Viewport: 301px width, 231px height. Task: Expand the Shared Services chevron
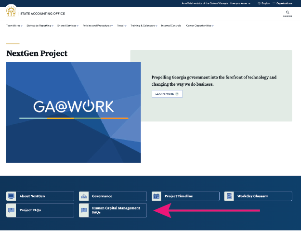(x=78, y=26)
